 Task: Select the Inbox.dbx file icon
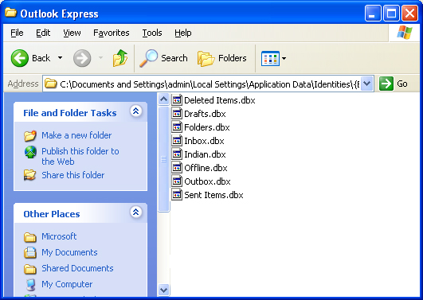[177, 141]
